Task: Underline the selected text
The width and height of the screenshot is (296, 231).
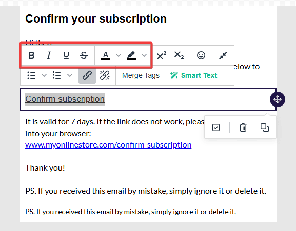Action: [66, 55]
